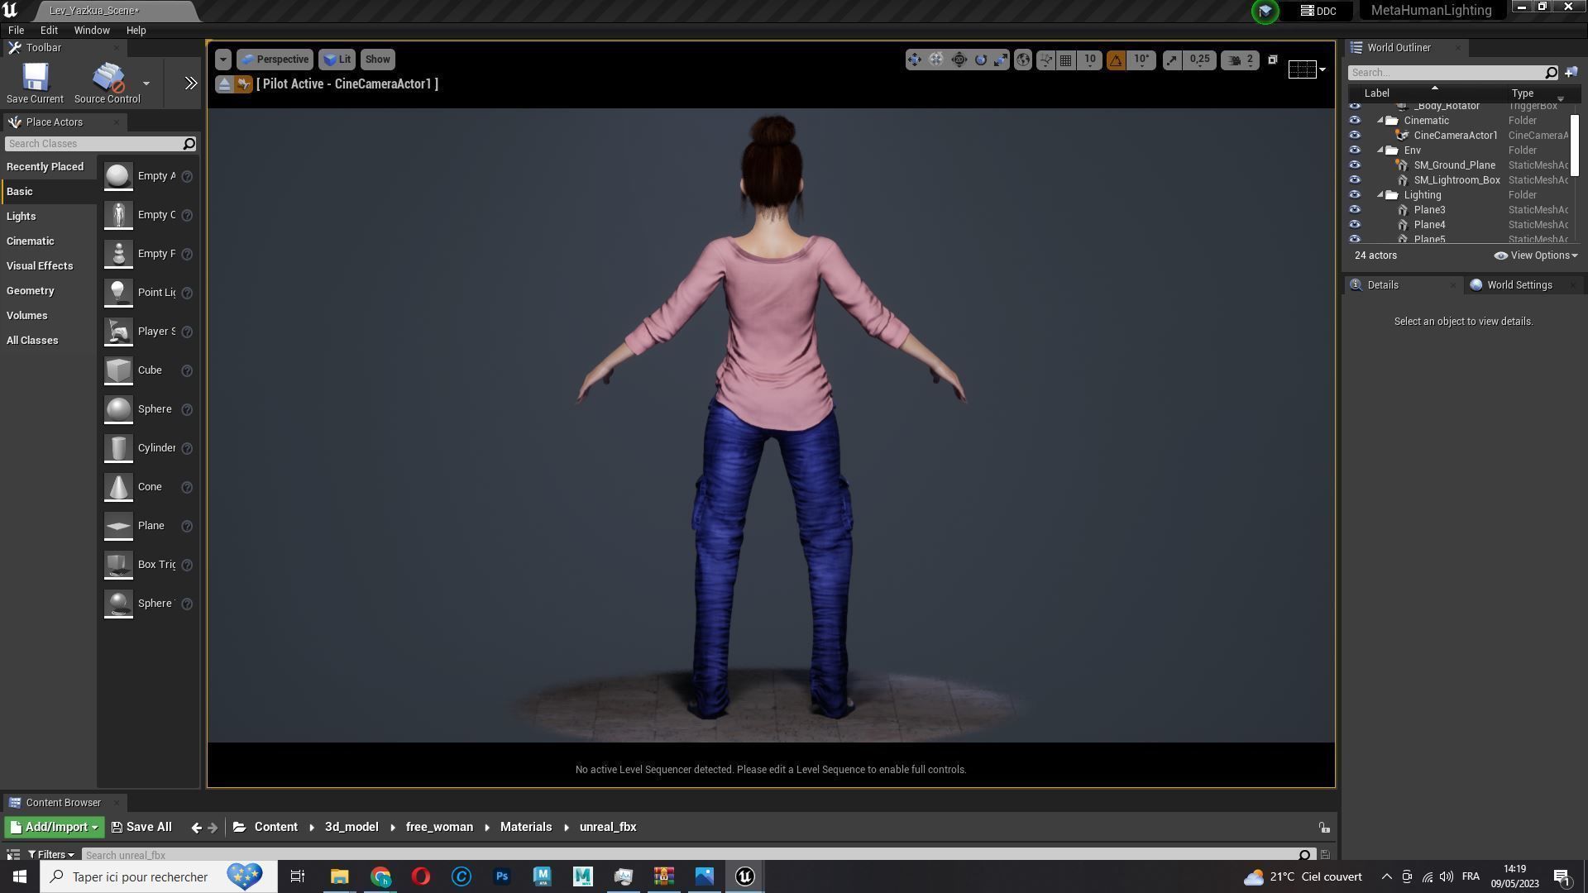
Task: Hide SM_Ground_Plane with its eye icon
Action: click(x=1355, y=165)
